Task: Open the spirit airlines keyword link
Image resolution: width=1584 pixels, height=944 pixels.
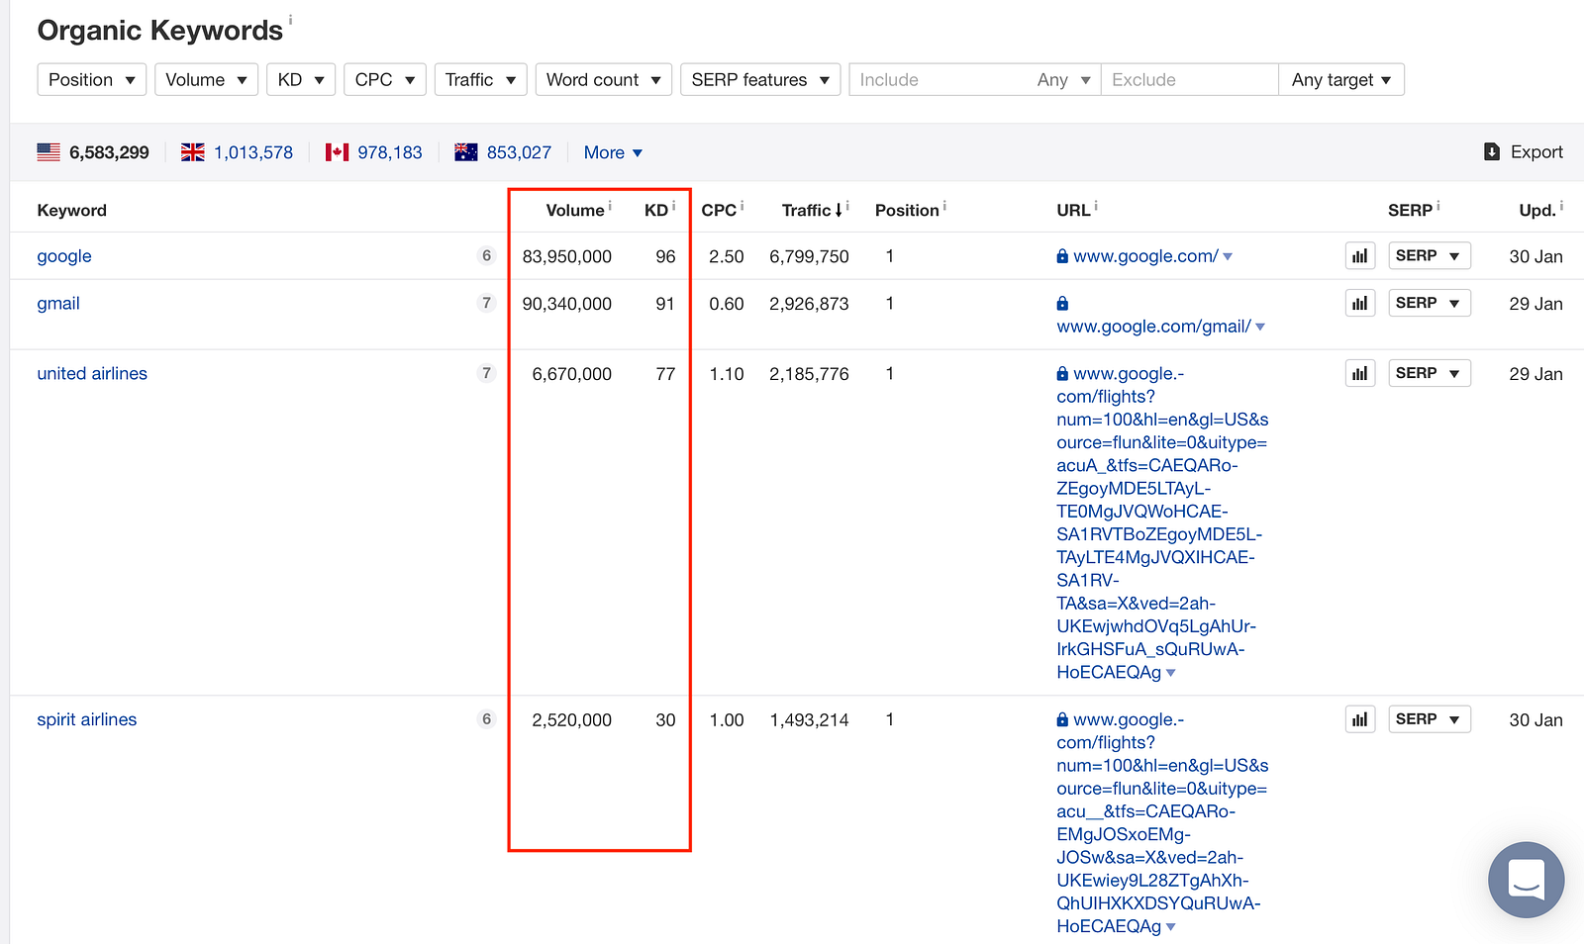Action: click(x=87, y=720)
